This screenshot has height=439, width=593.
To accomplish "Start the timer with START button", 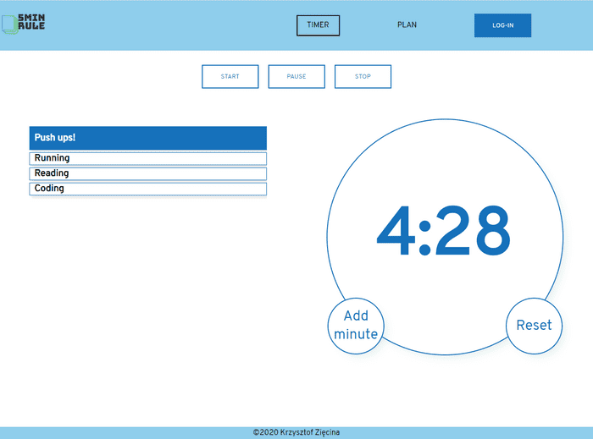I will coord(230,77).
